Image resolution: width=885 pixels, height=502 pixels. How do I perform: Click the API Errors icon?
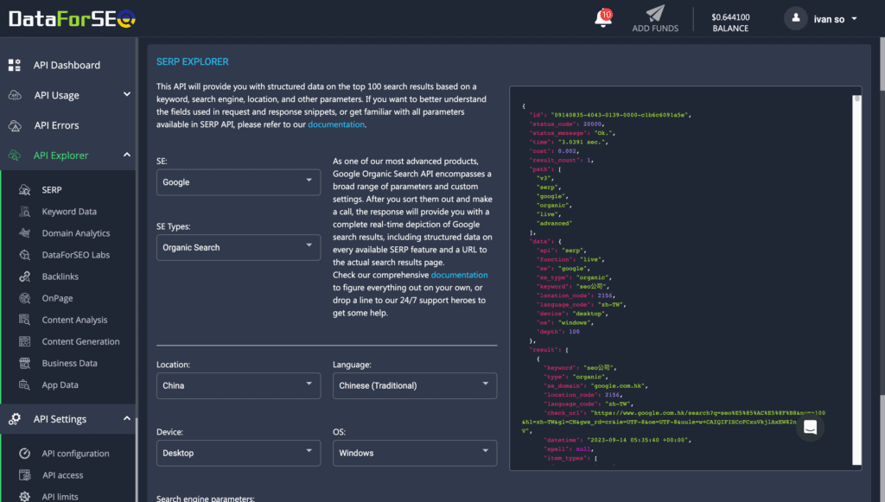(16, 125)
